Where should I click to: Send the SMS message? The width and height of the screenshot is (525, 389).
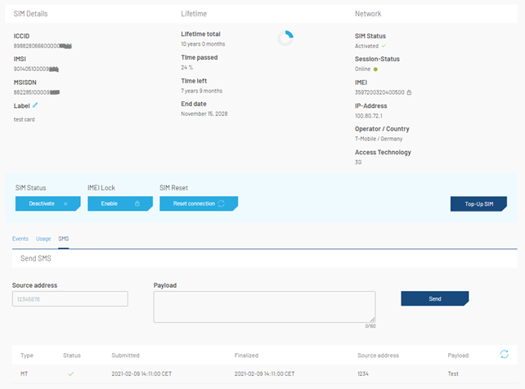435,298
